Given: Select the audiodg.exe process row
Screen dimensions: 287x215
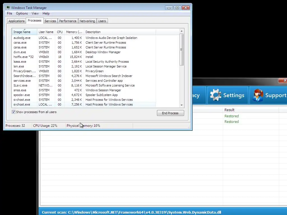Looking at the screenshot, I should (84, 38).
